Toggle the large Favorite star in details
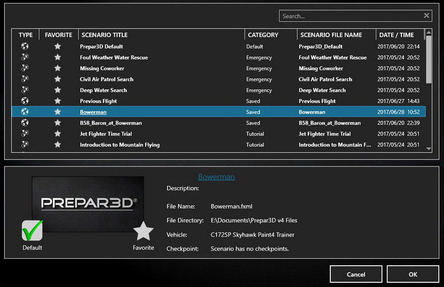 pos(143,231)
